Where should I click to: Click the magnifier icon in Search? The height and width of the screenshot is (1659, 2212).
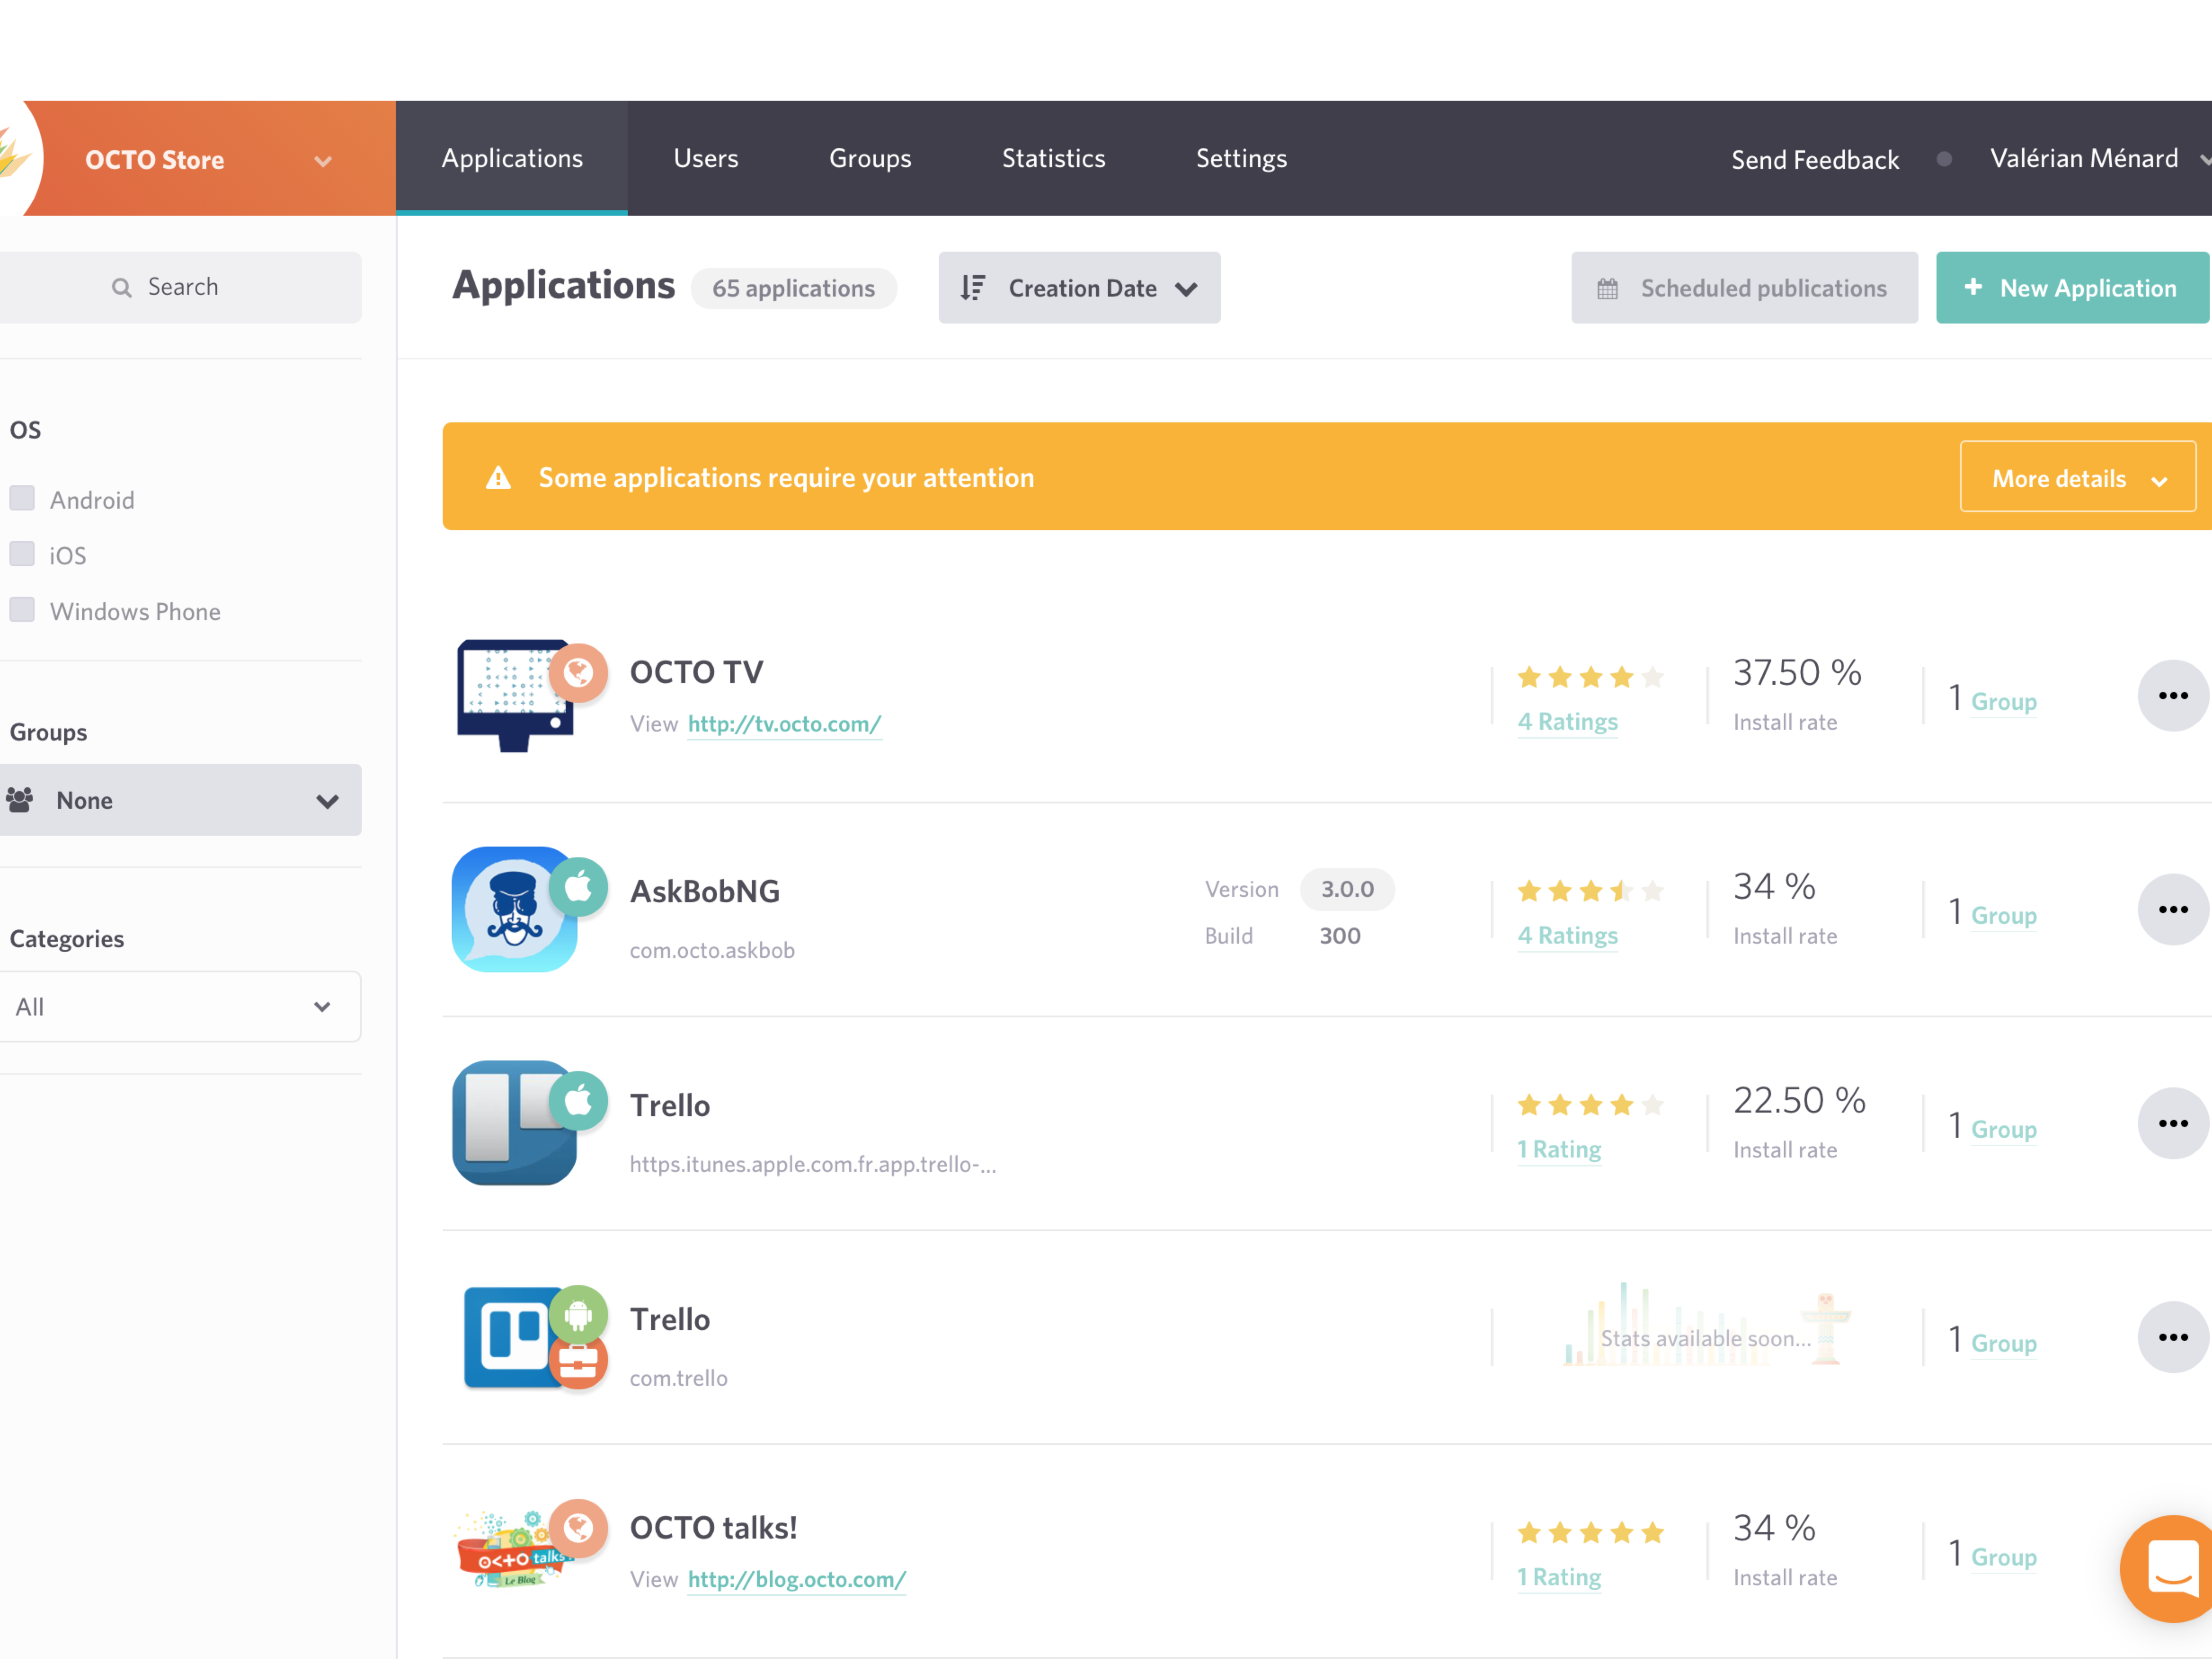(x=121, y=288)
